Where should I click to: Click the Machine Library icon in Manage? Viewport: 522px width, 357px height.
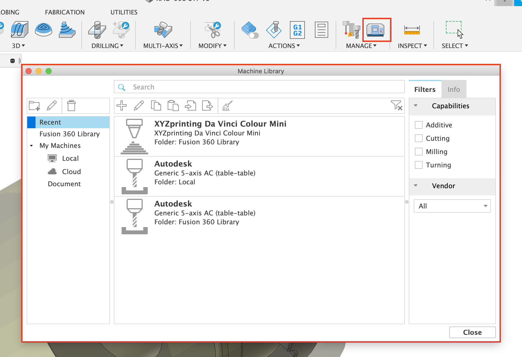[375, 30]
